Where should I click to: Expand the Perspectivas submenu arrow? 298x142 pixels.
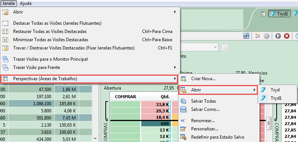point(175,78)
